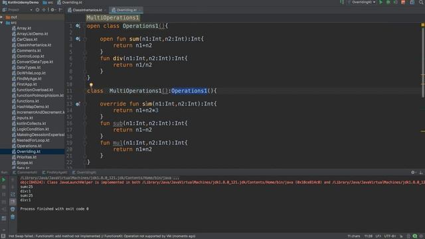Open project structure icon in the top toolbar

412,3
